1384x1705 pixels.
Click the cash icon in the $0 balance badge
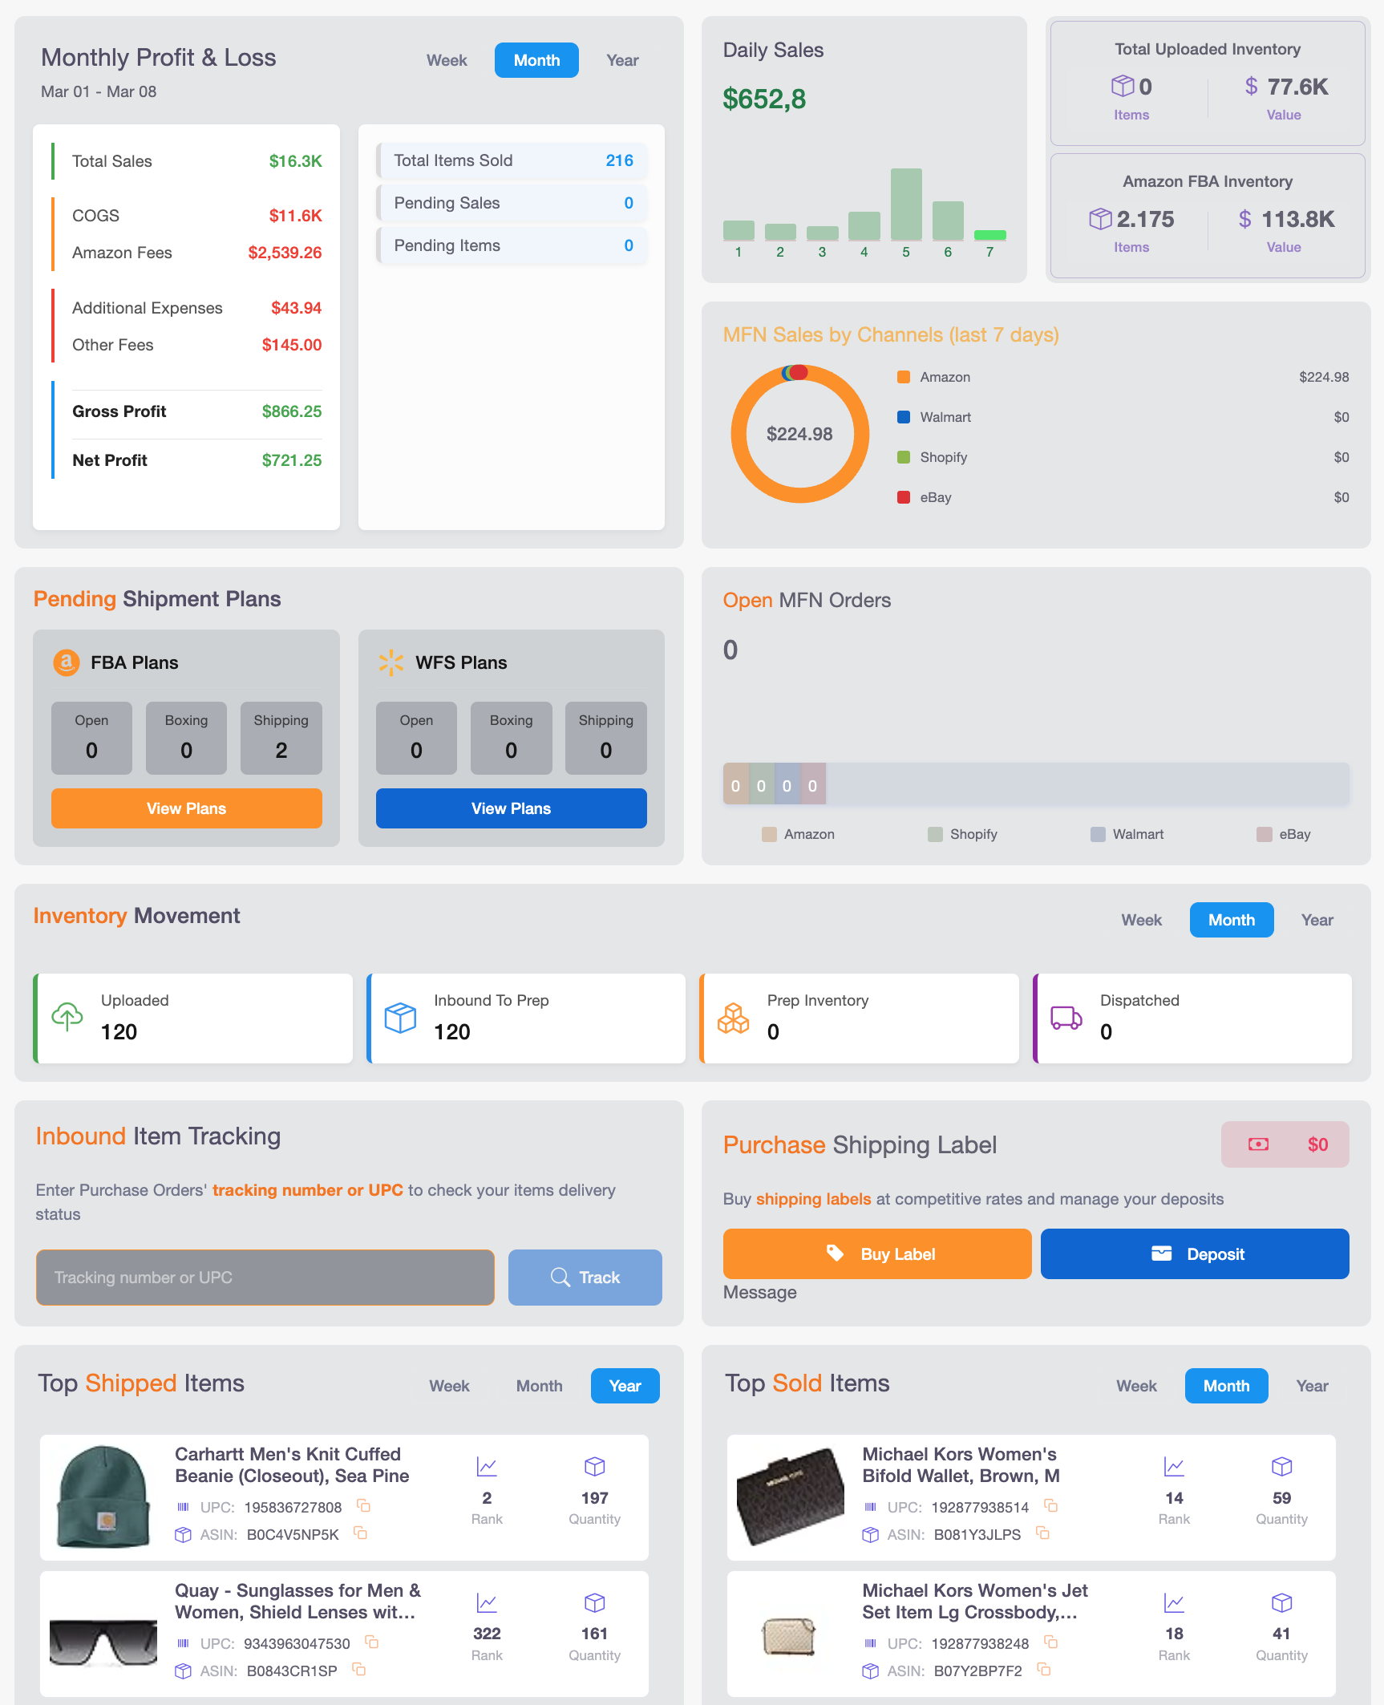click(1258, 1144)
